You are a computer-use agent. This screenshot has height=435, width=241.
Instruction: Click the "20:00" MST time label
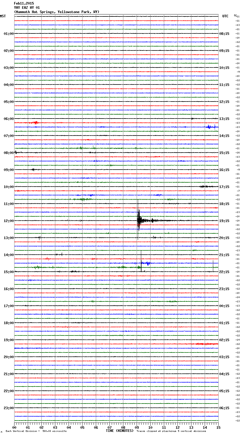pos(9,357)
